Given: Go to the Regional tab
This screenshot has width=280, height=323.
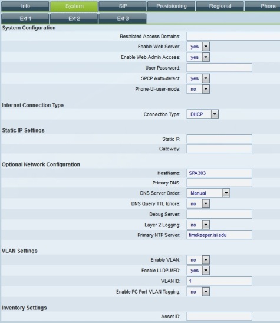Looking at the screenshot, I should coord(220,6).
